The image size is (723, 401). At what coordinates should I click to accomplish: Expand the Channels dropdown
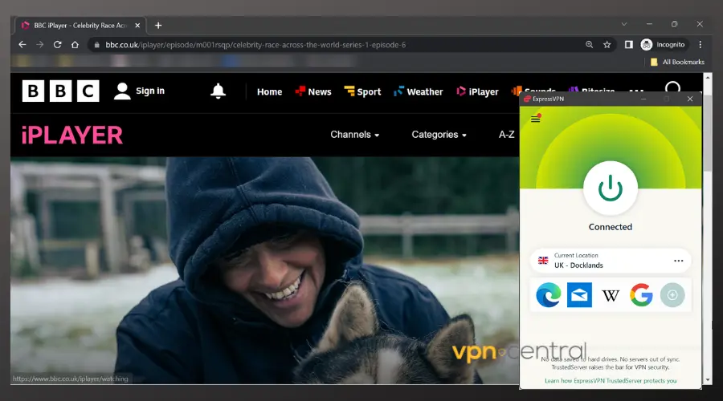[x=354, y=135]
